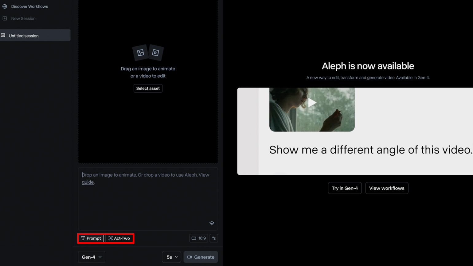Play the Aleph preview video
This screenshot has height=266, width=473.
[x=312, y=103]
